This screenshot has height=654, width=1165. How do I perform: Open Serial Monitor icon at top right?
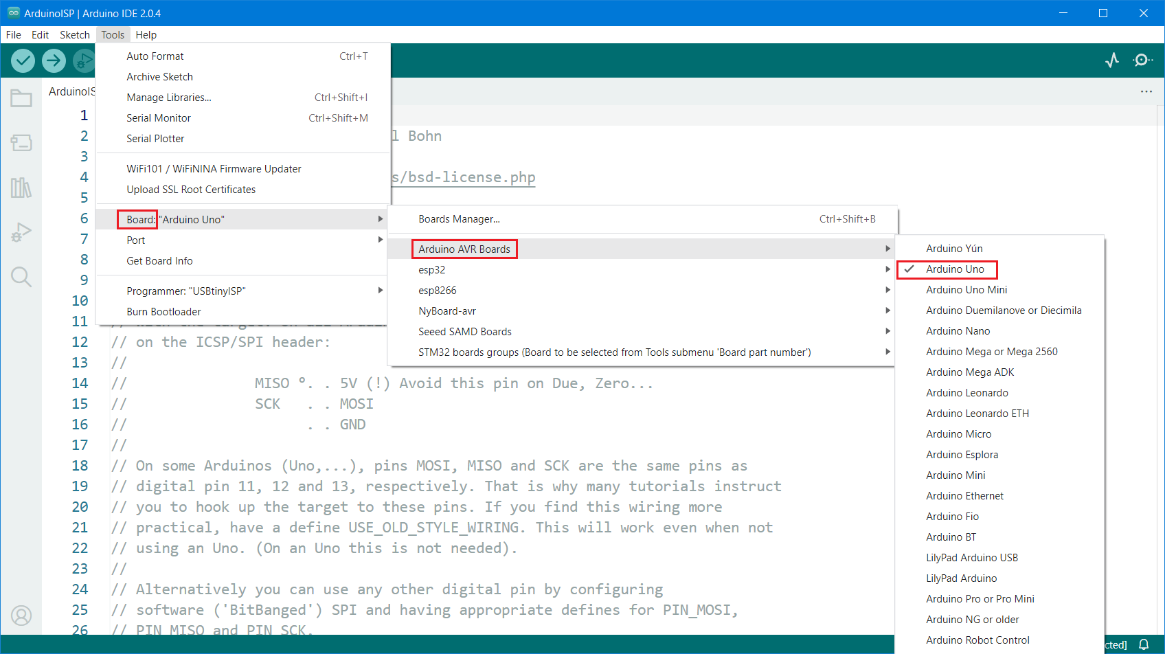(x=1142, y=60)
